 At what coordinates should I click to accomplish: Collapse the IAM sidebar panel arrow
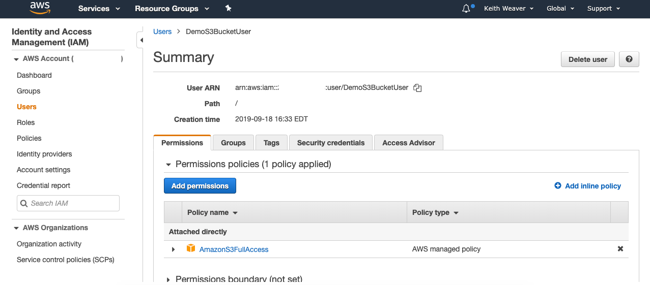tap(140, 40)
